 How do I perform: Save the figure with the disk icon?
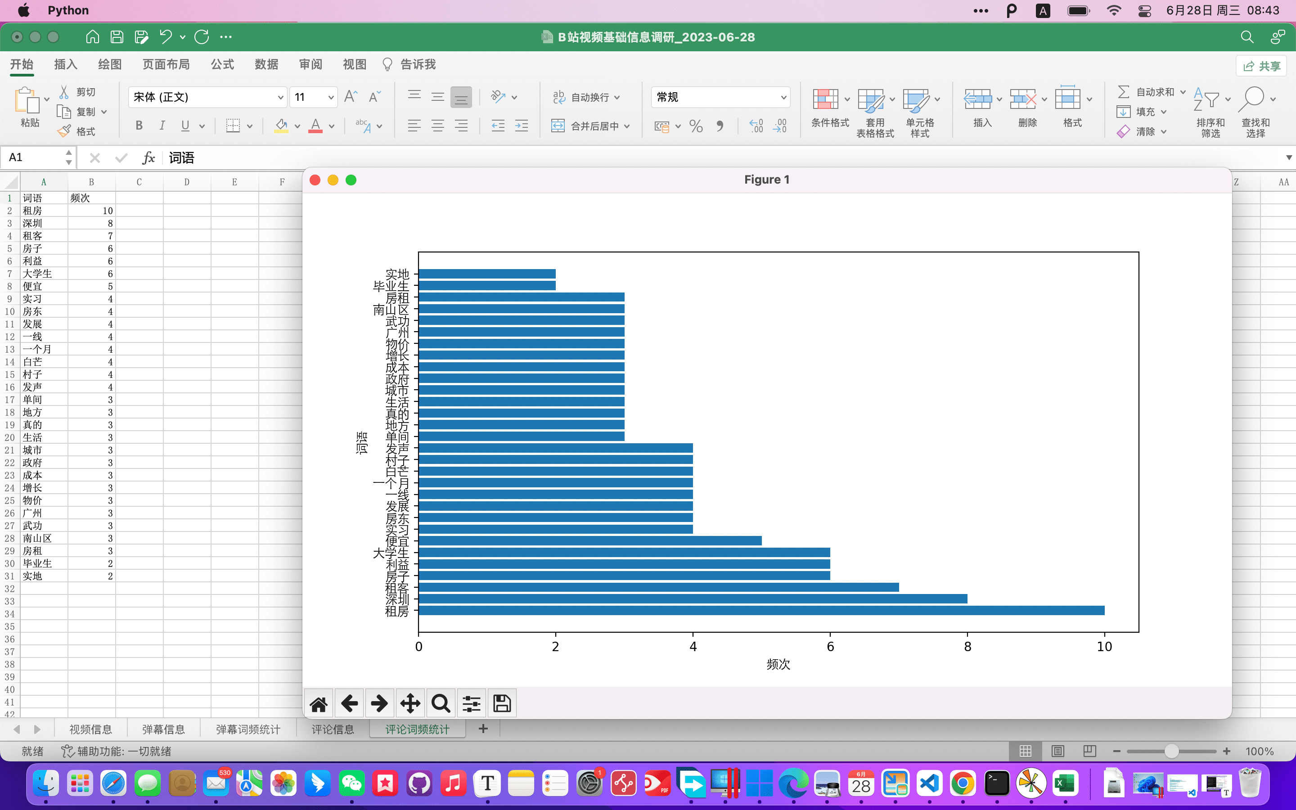pyautogui.click(x=502, y=703)
